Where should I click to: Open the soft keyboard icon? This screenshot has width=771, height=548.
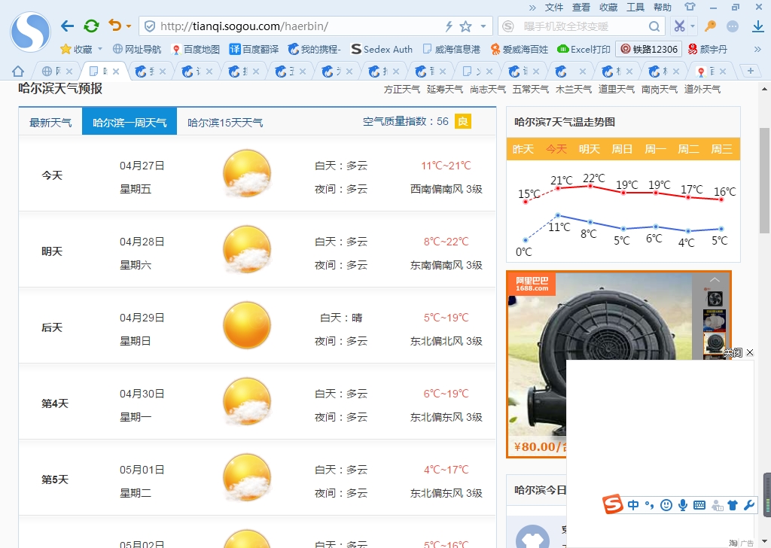(x=699, y=505)
